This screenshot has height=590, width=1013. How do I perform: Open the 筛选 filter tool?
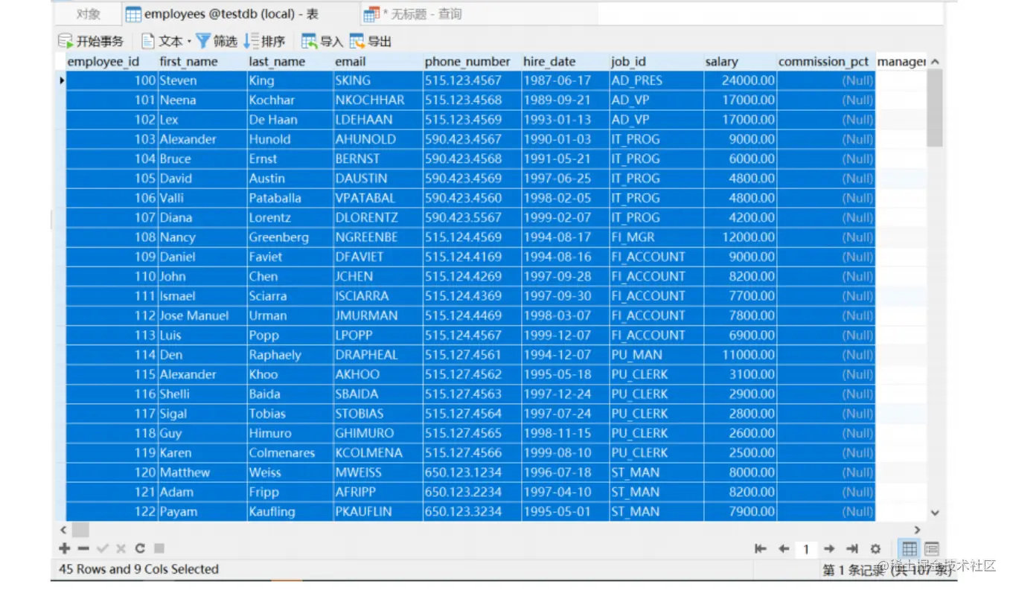217,41
